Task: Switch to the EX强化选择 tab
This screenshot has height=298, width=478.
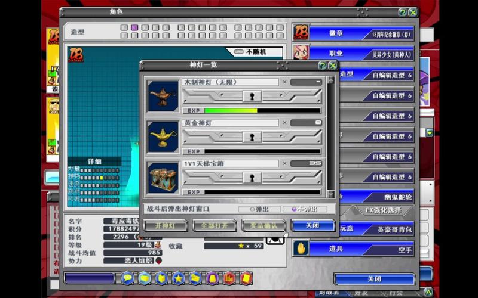Action: click(382, 210)
